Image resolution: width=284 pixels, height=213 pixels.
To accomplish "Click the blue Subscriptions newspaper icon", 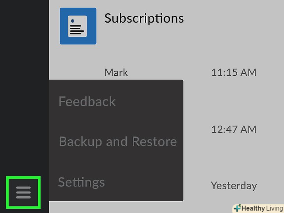I will click(x=78, y=26).
